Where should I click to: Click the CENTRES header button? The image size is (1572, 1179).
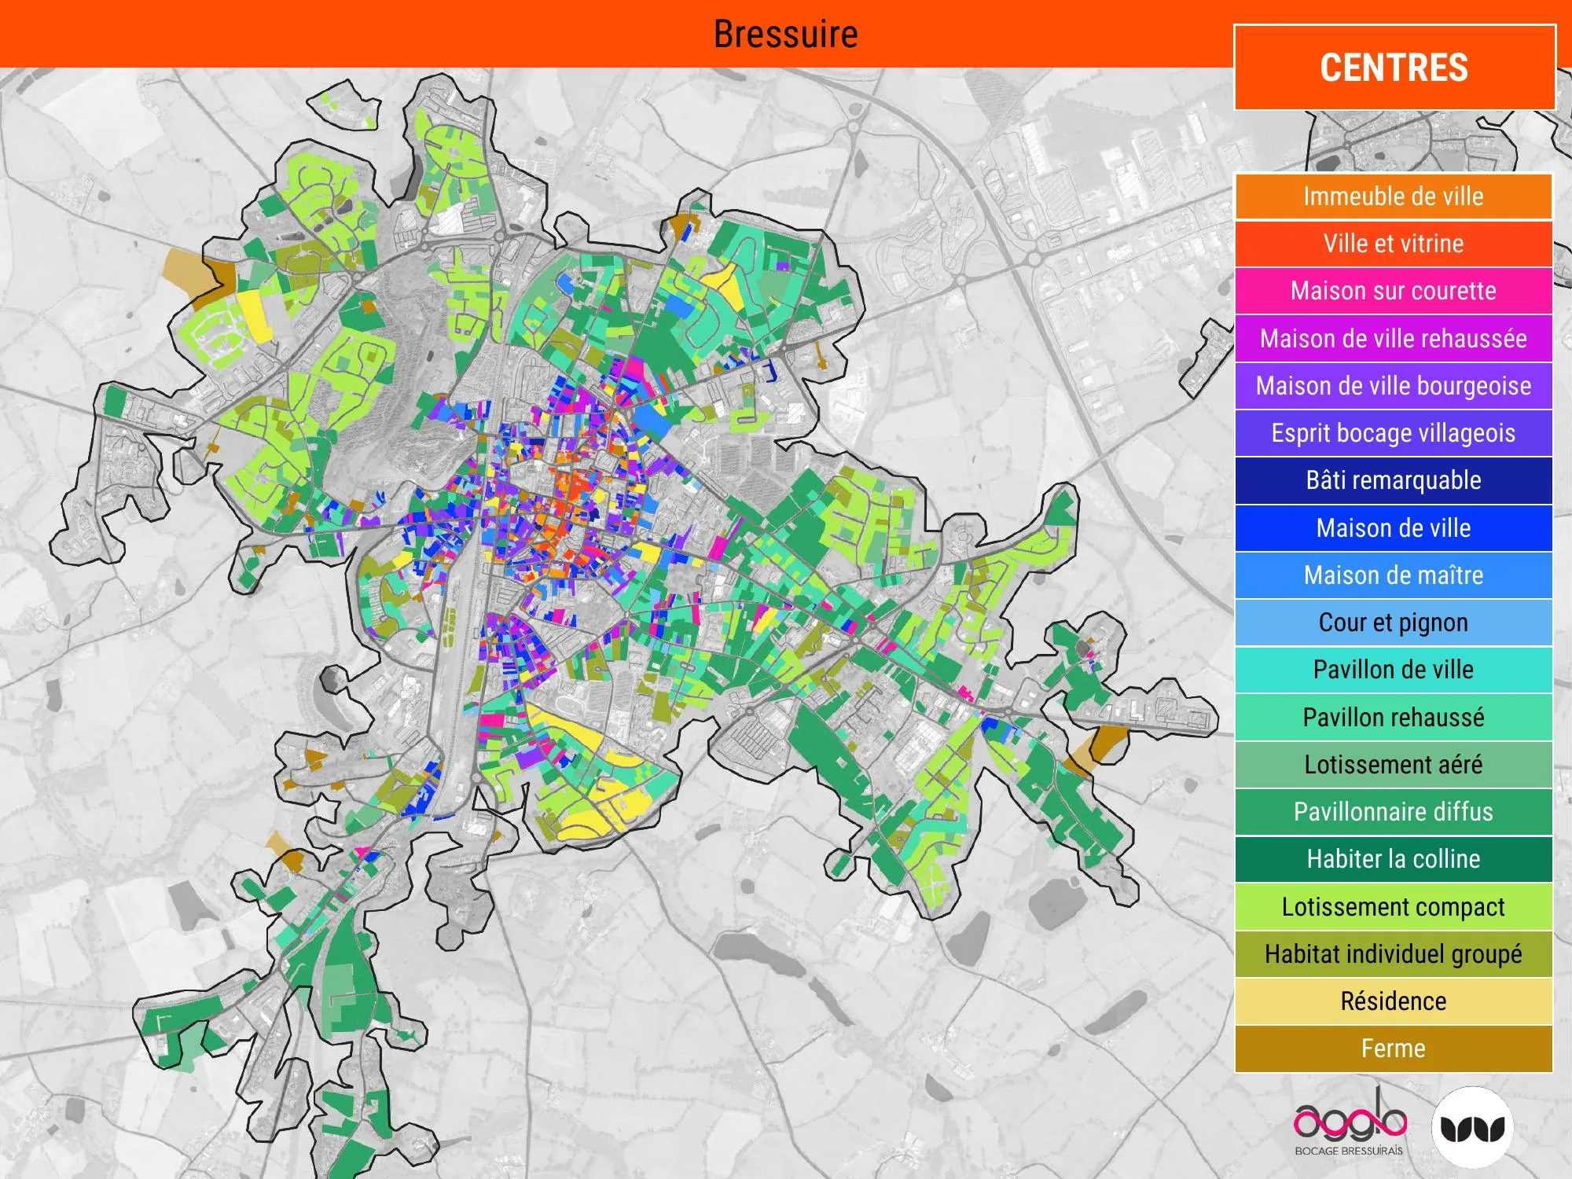pos(1394,68)
